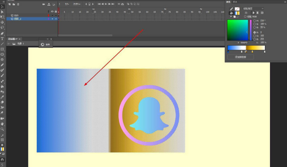The height and width of the screenshot is (167, 287).
Task: Select the G green radio button
Action: pos(255,36)
